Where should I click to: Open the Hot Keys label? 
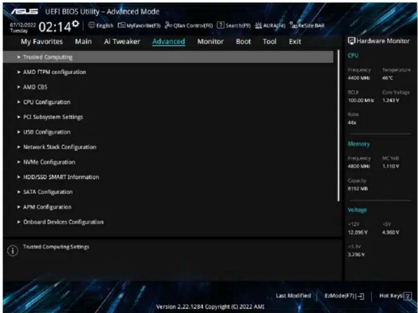[x=391, y=296]
